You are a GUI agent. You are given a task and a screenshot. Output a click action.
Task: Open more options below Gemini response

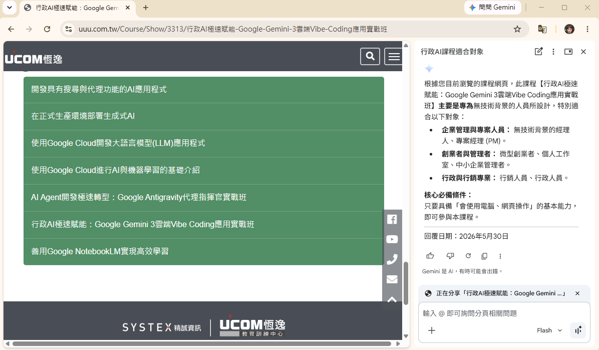click(x=500, y=256)
